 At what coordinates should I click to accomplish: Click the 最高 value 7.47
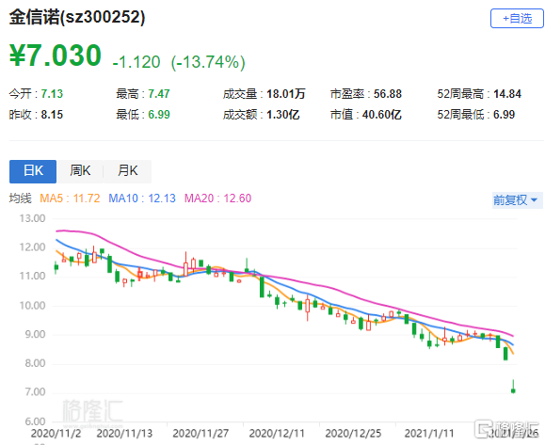[159, 94]
